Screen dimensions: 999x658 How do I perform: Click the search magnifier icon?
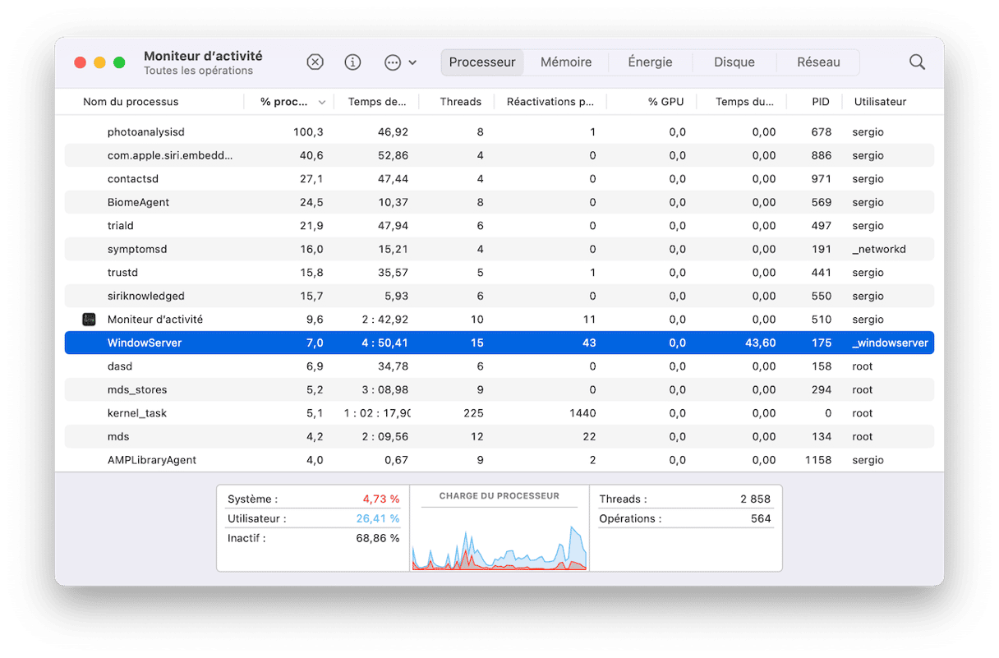(917, 62)
